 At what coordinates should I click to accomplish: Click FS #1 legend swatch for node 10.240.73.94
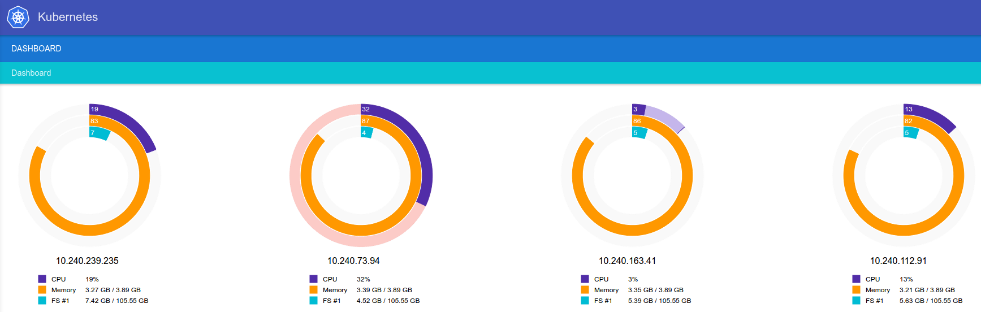[x=313, y=301]
